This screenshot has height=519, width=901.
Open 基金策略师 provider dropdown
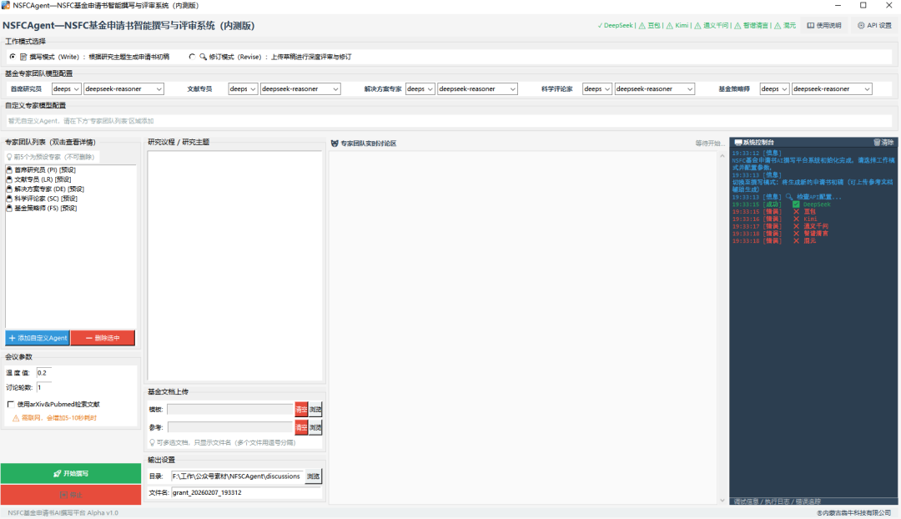tap(774, 89)
